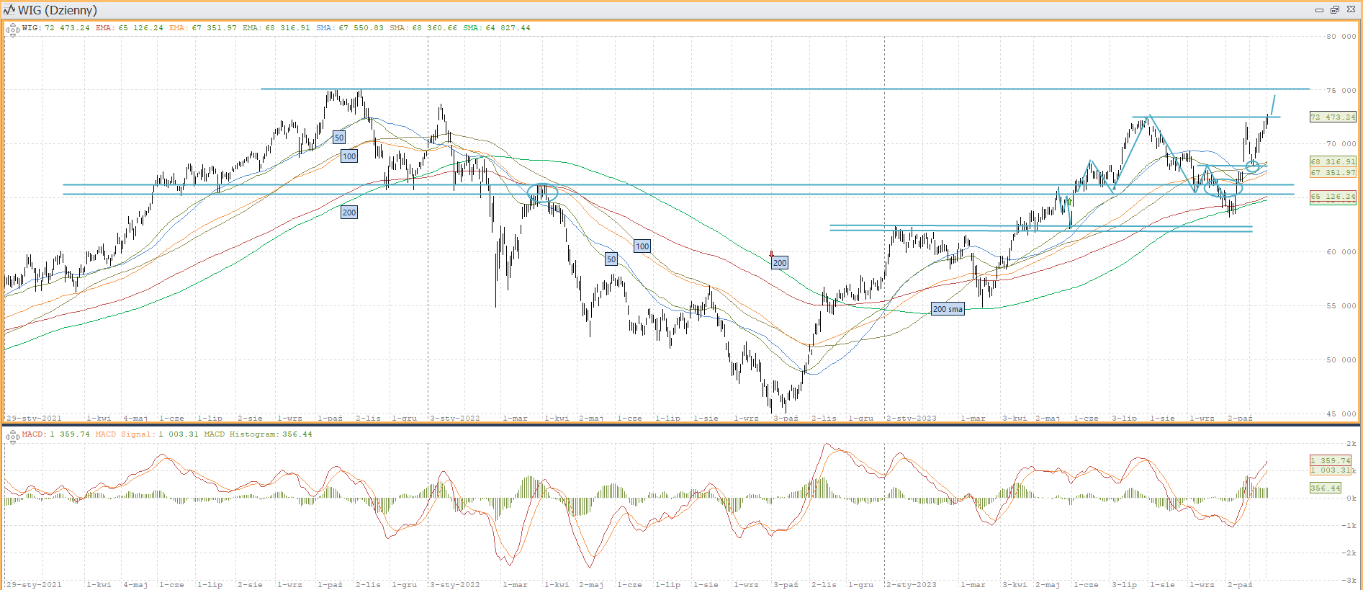The height and width of the screenshot is (590, 1363).
Task: Click the pan arrows control in the main price chart
Action: (12, 30)
